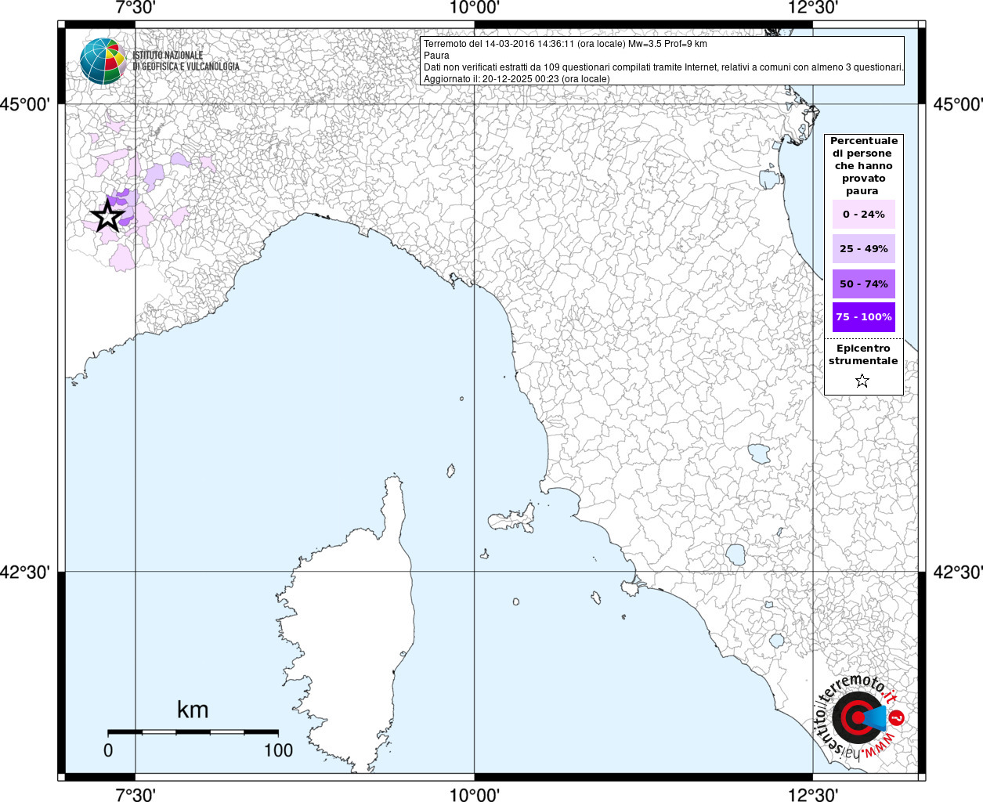Click the epicenter star symbol in legend
Image resolution: width=983 pixels, height=802 pixels.
click(x=862, y=381)
